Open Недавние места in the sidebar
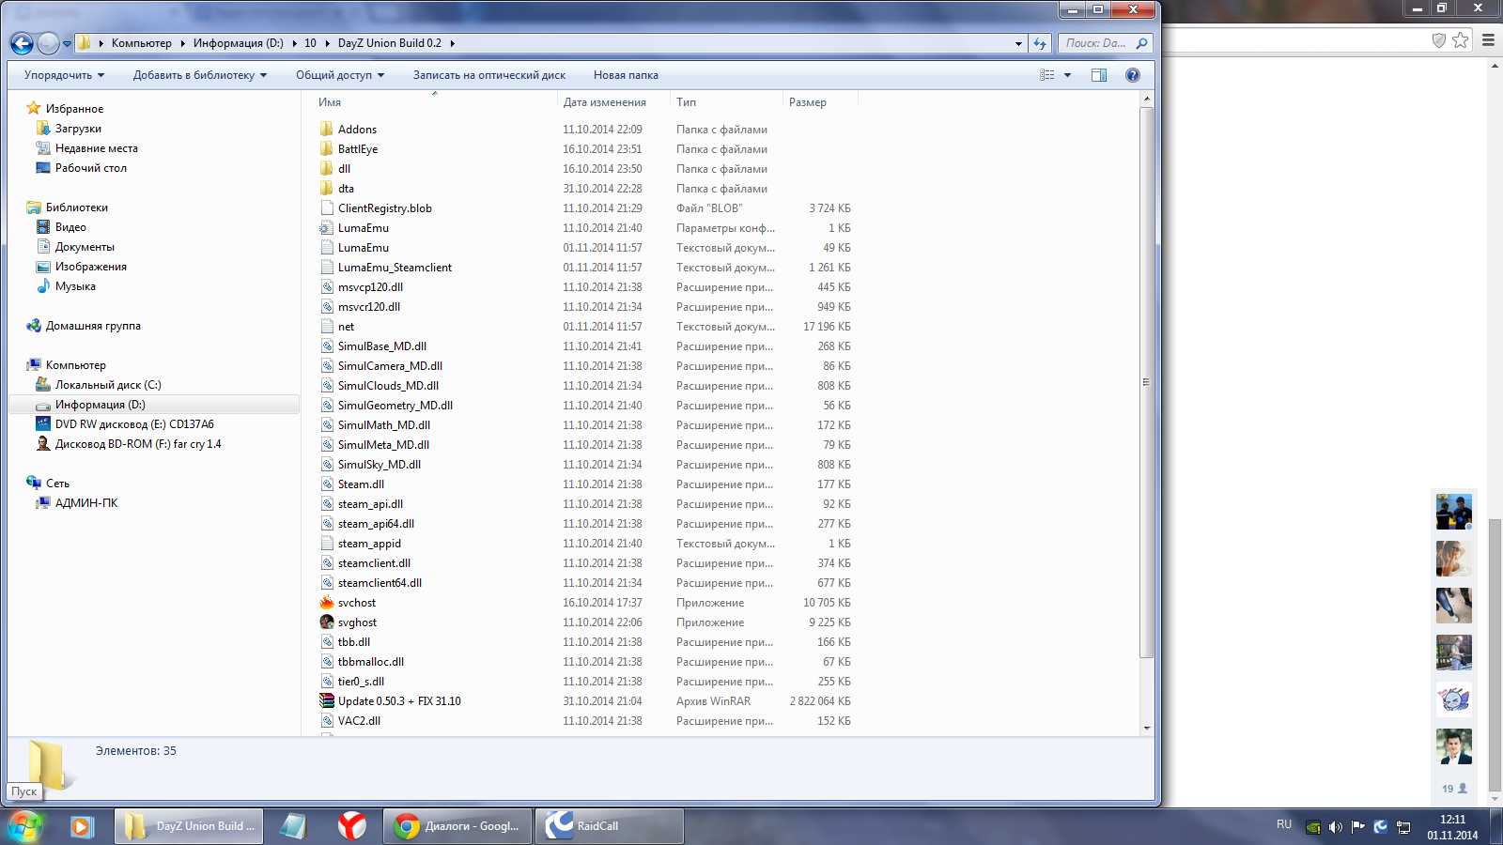Viewport: 1503px width, 845px height. tap(96, 148)
